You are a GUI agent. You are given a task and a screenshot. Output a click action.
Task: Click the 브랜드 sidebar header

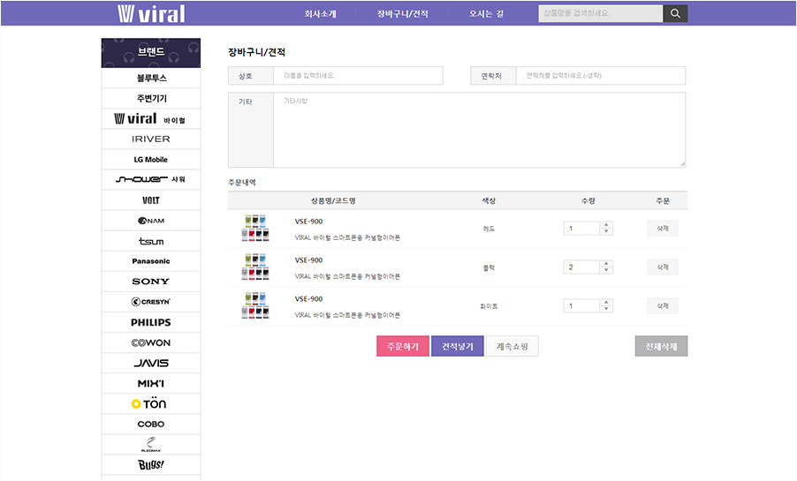click(x=151, y=52)
